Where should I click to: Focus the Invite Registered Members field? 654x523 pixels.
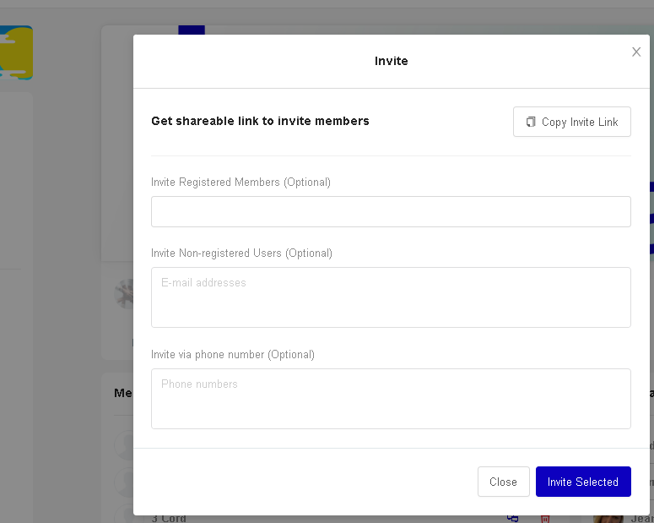pos(391,212)
